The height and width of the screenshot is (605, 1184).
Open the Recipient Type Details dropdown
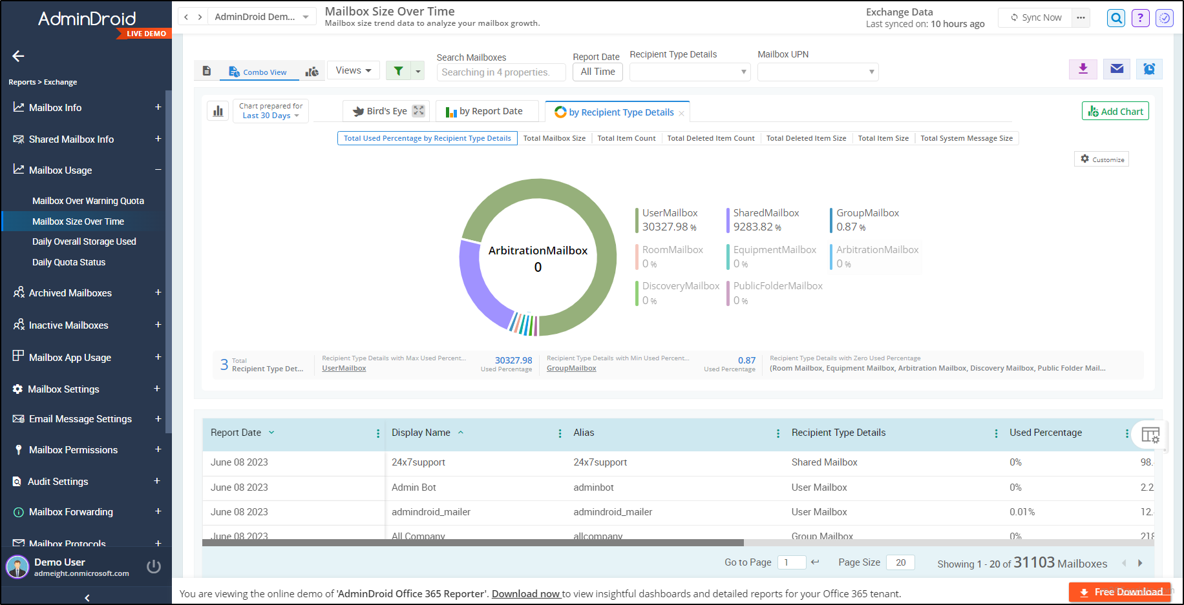tap(690, 72)
